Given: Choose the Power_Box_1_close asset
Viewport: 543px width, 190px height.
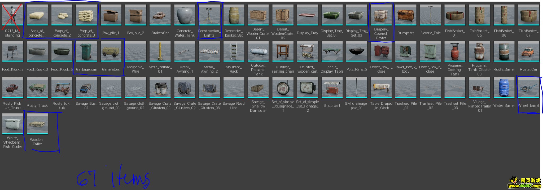Looking at the screenshot, I should pos(381,51).
